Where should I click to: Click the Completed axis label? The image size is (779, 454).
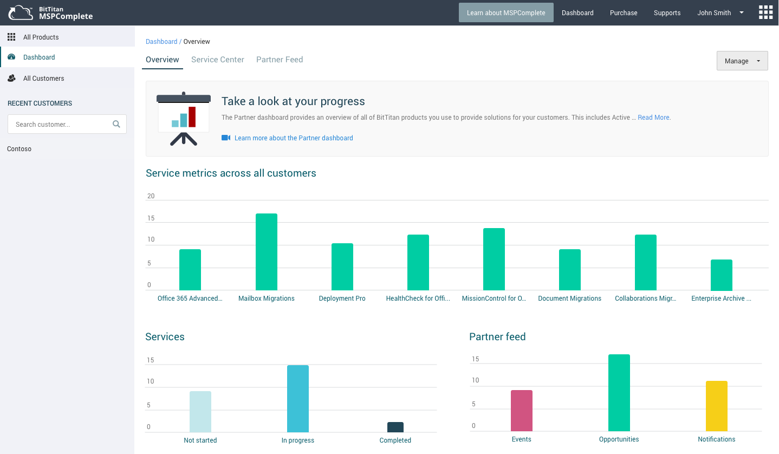pyautogui.click(x=395, y=440)
